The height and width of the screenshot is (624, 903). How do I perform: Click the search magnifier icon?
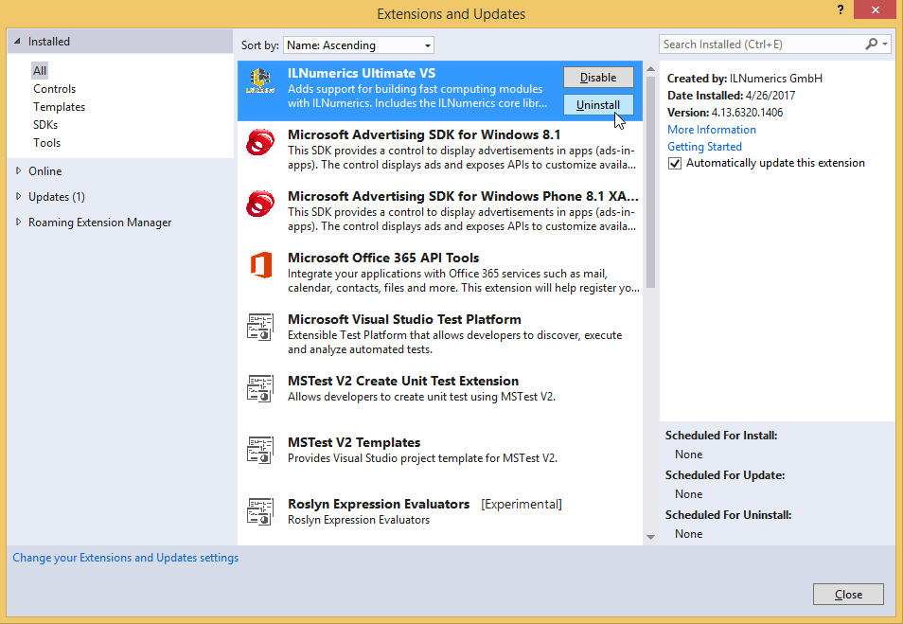[x=872, y=44]
